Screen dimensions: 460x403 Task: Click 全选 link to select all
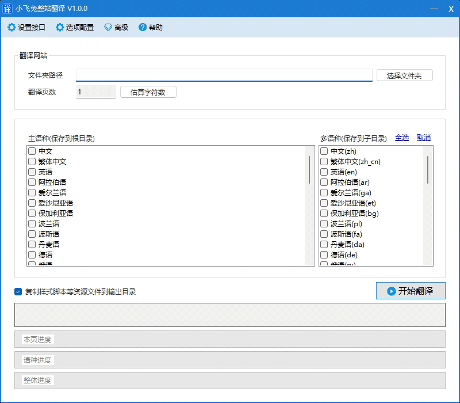coord(402,138)
